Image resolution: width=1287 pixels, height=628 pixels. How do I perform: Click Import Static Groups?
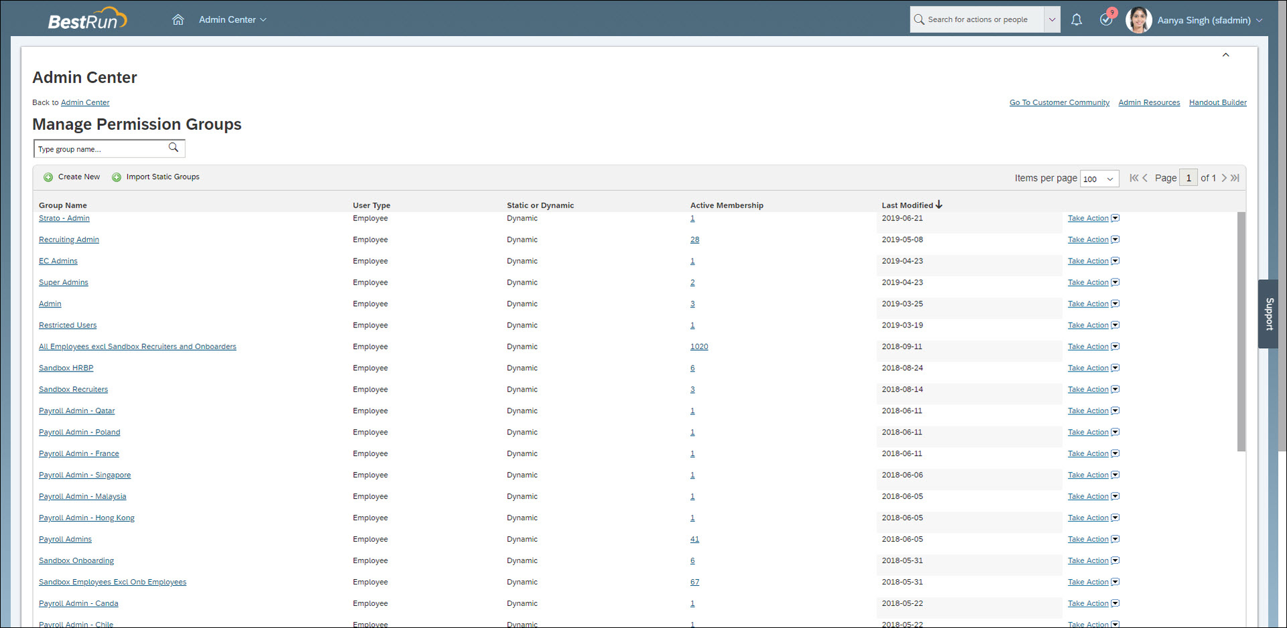click(156, 177)
